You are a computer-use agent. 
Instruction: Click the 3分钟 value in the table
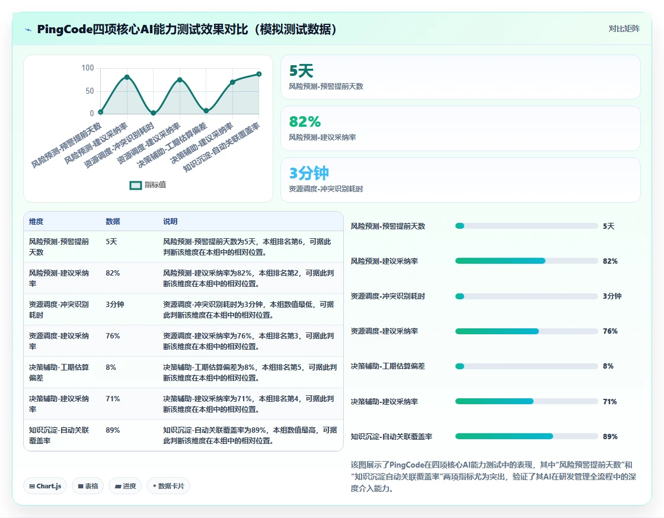[x=115, y=304]
